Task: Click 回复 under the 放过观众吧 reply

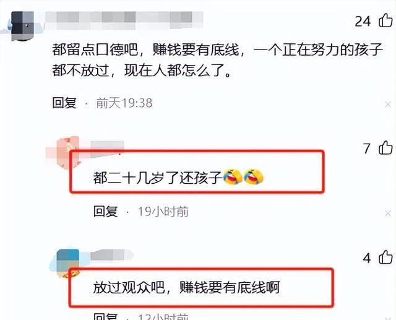Action: click(x=106, y=316)
